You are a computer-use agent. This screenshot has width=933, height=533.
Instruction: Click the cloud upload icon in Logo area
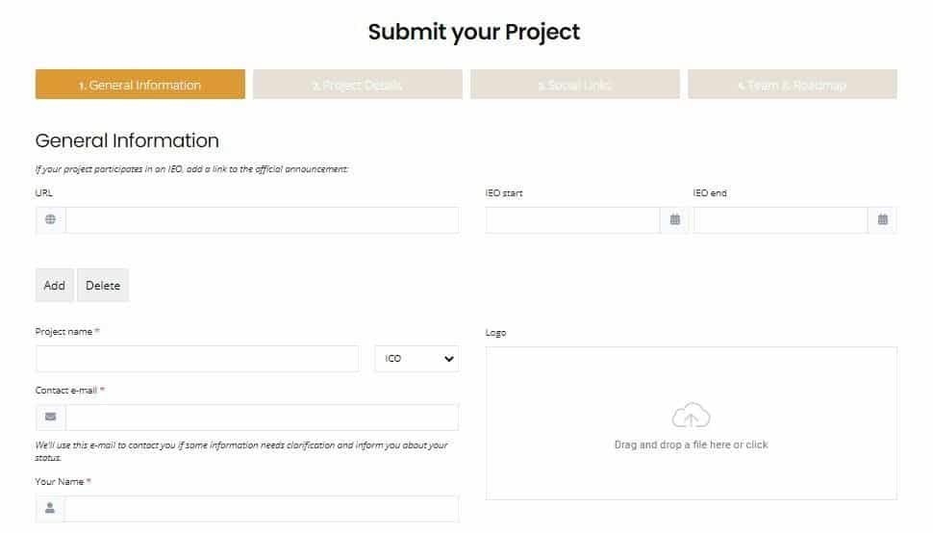point(691,416)
